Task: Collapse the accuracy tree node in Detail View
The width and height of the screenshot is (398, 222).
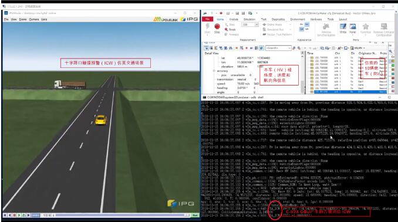Action: 214,71
